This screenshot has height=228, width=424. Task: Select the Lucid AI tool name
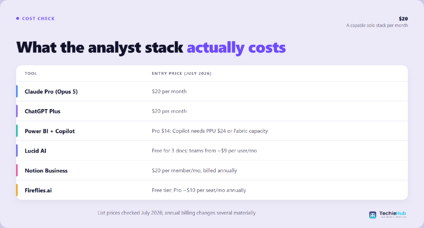(x=36, y=151)
